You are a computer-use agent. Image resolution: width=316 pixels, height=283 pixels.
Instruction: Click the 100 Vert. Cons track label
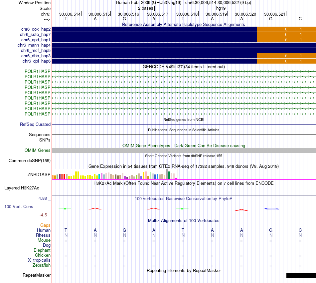click(x=19, y=206)
